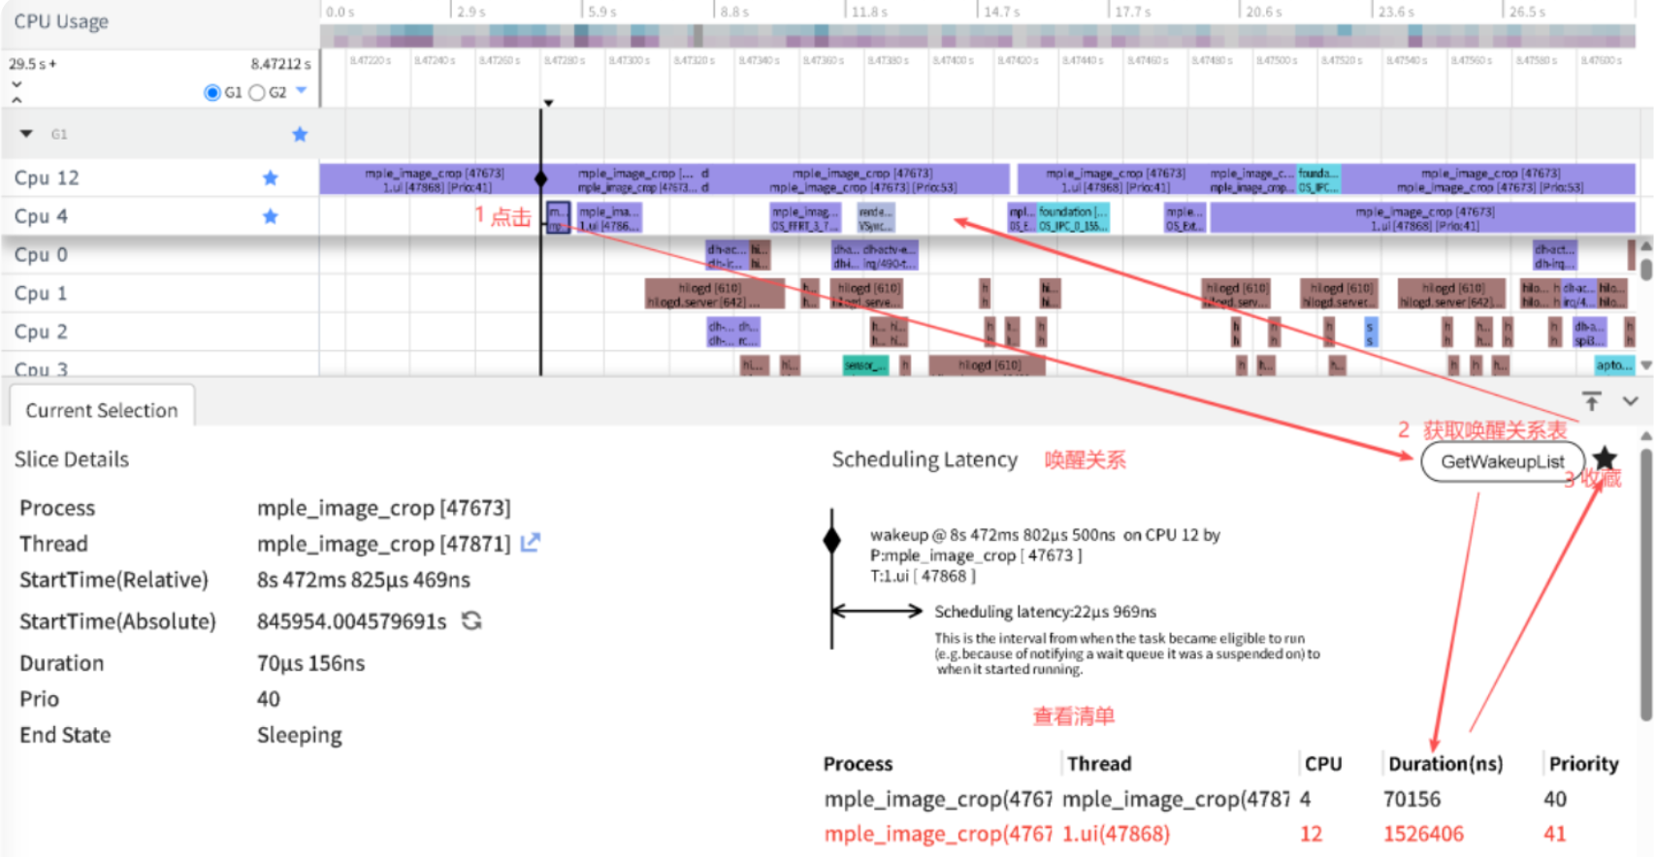Click the red 1526406 duration cell
This screenshot has width=1655, height=857.
[1423, 834]
